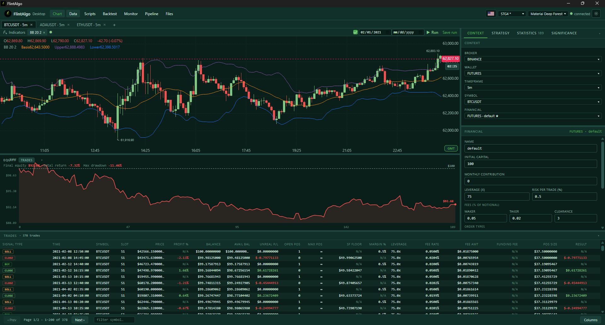Open the WALLET Futures dropdown

(533, 73)
